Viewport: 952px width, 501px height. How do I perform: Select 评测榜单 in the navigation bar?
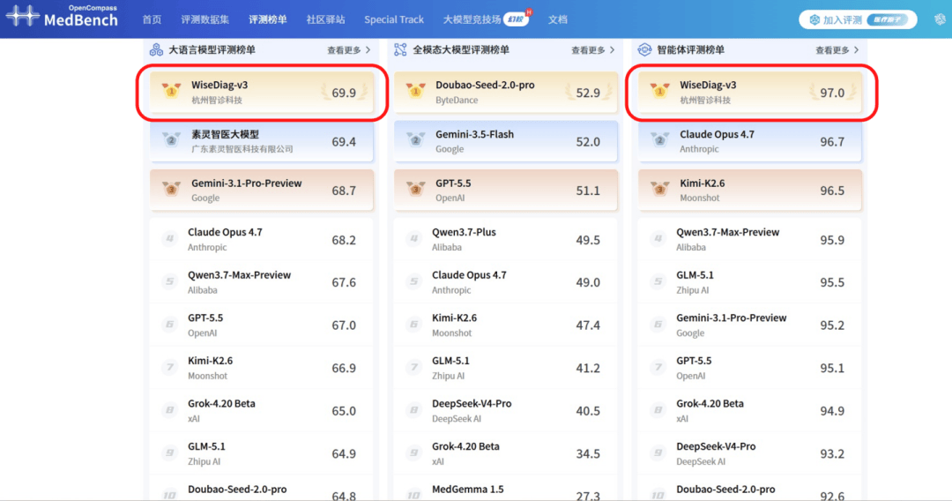point(268,19)
